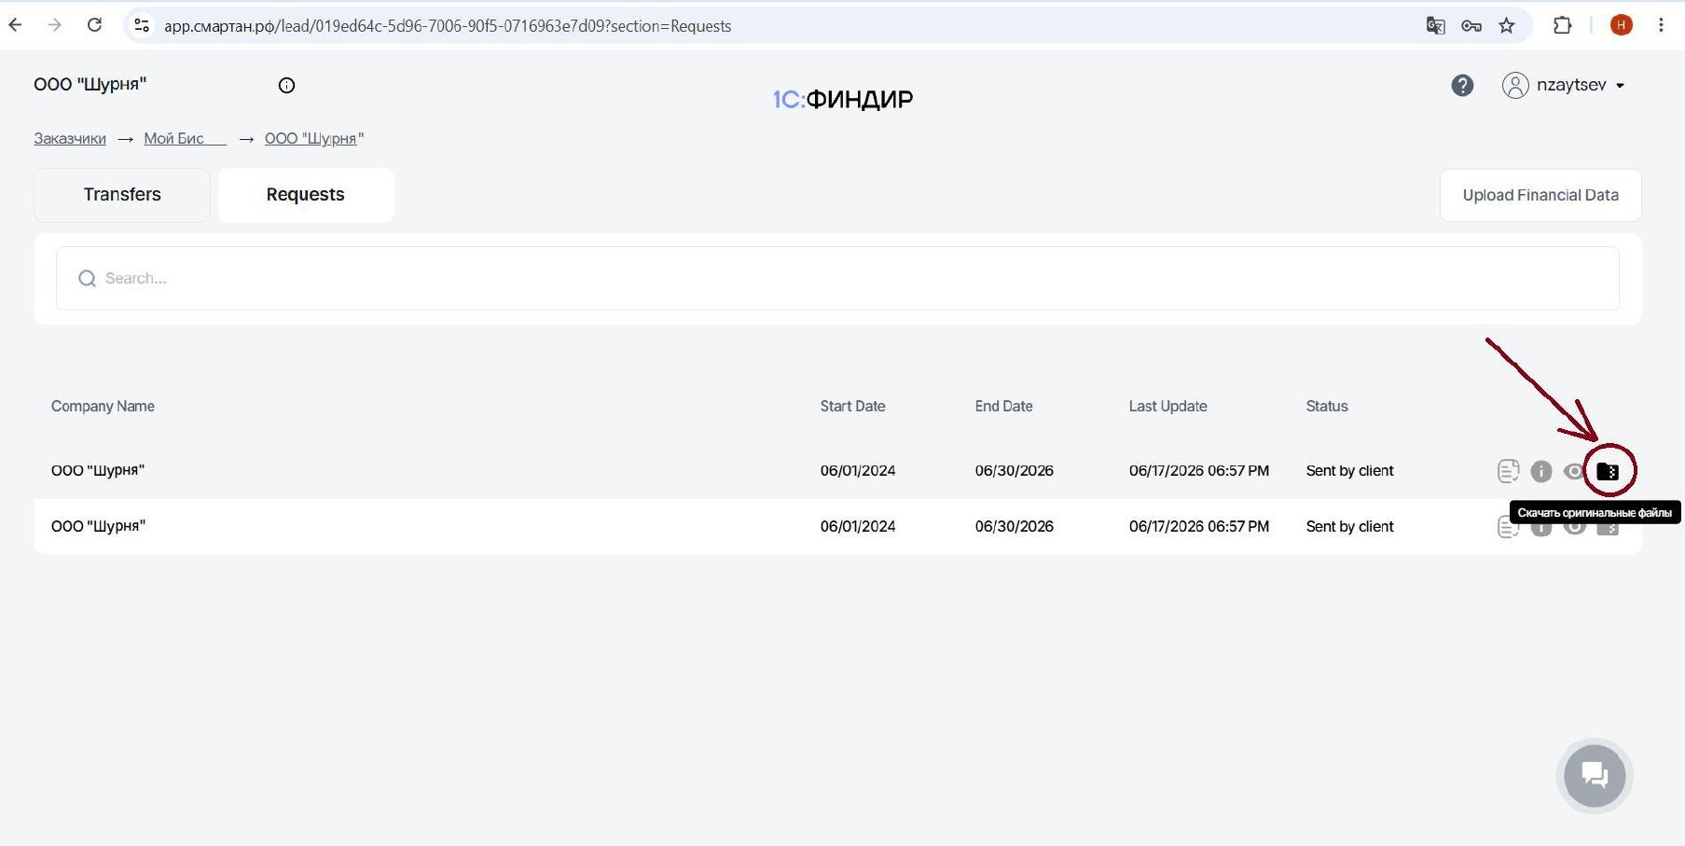This screenshot has width=1685, height=846.
Task: Click Sent by client status in second row
Action: (1349, 526)
